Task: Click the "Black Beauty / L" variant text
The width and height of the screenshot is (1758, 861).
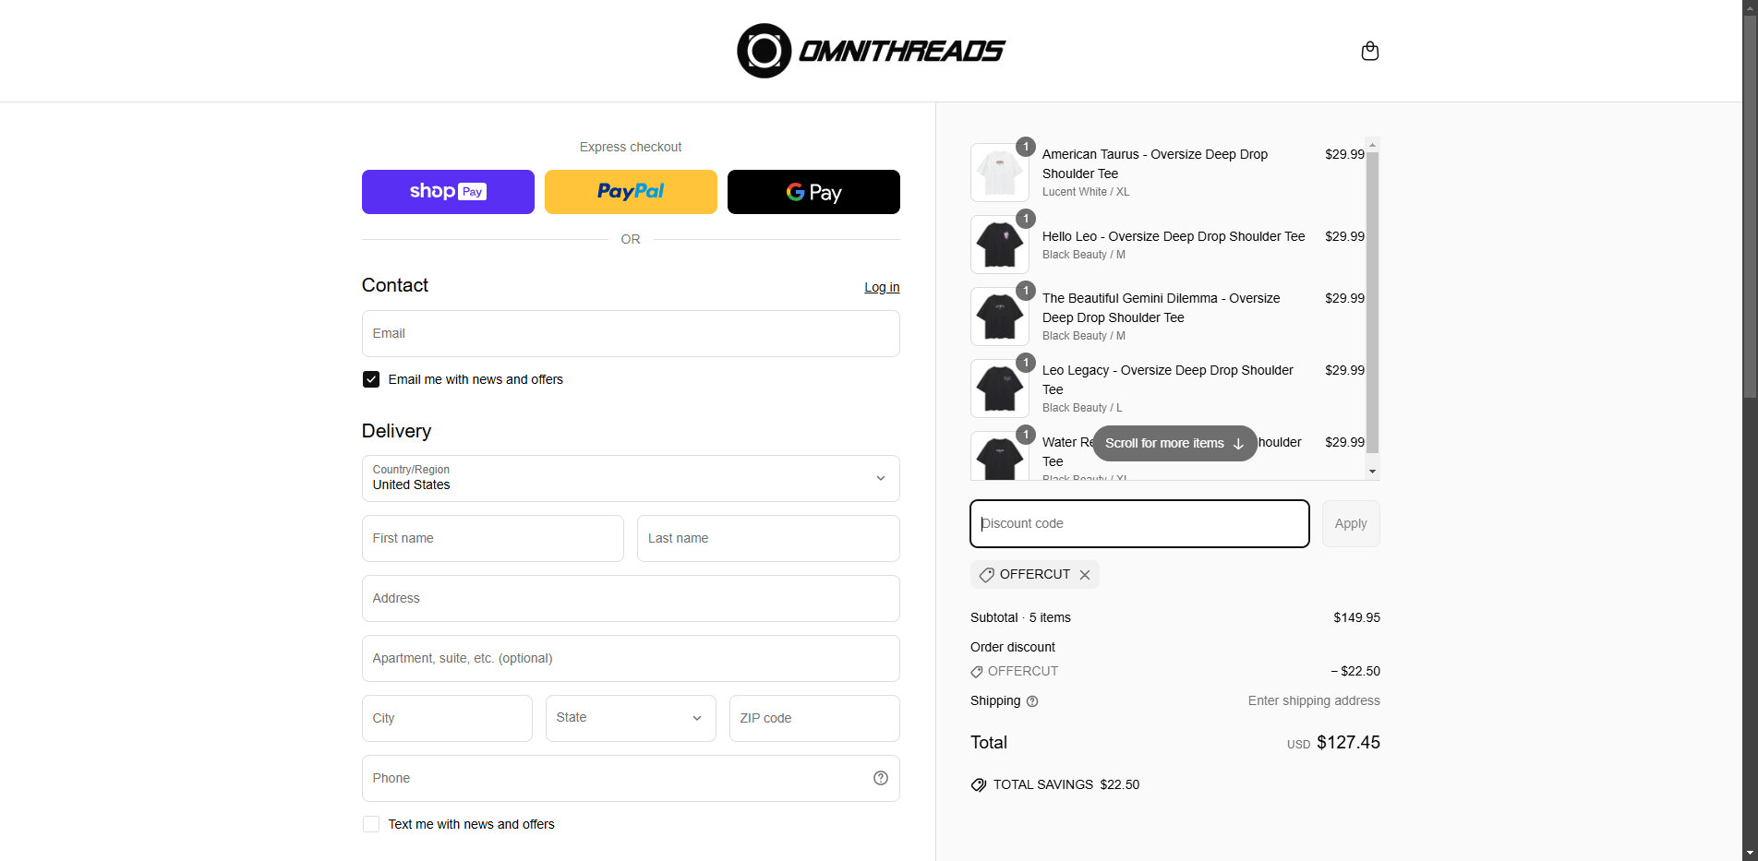Action: [x=1082, y=408]
